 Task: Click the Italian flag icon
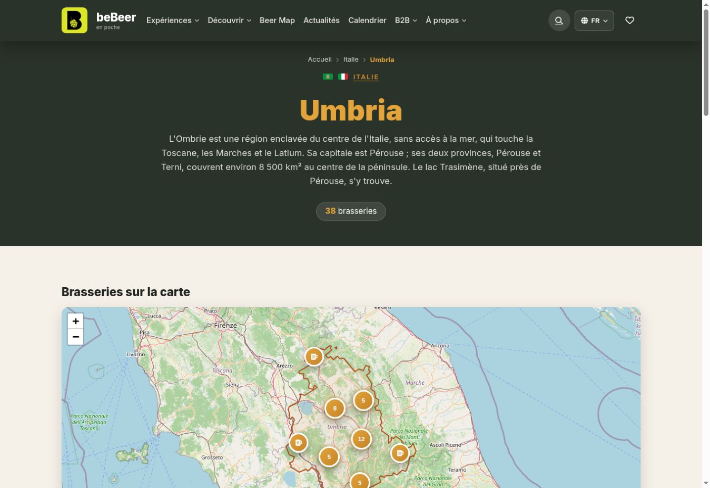pos(343,76)
